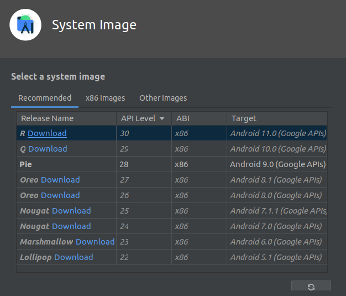
Task: Select API level 26 cell
Action: tap(144, 195)
